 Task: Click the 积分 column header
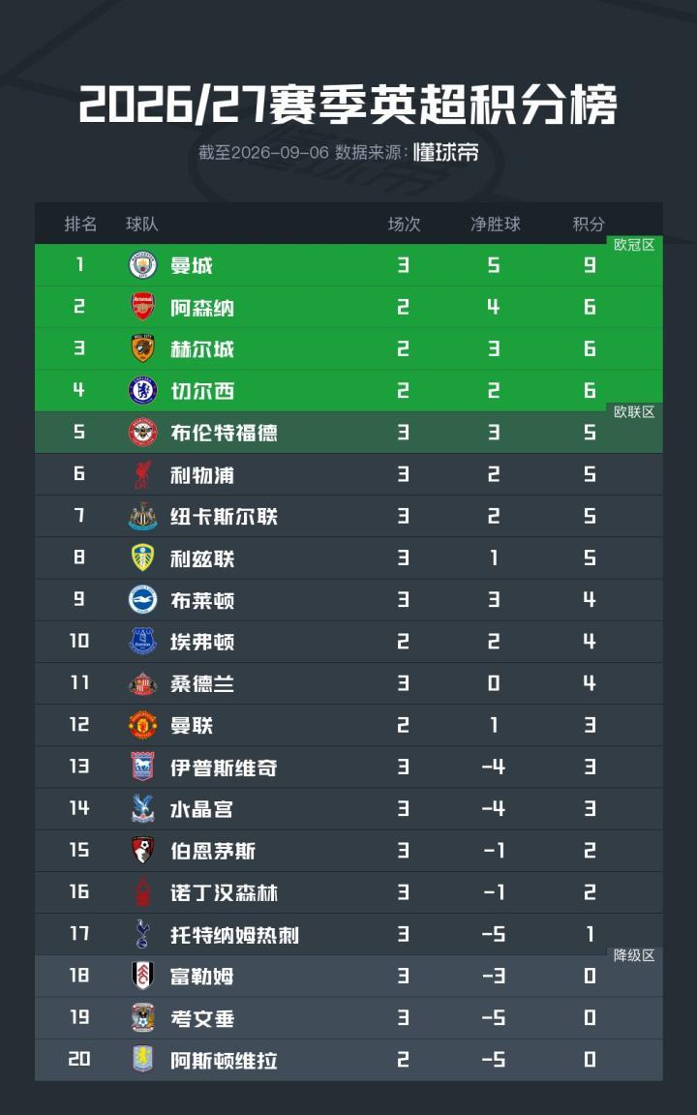click(x=589, y=224)
